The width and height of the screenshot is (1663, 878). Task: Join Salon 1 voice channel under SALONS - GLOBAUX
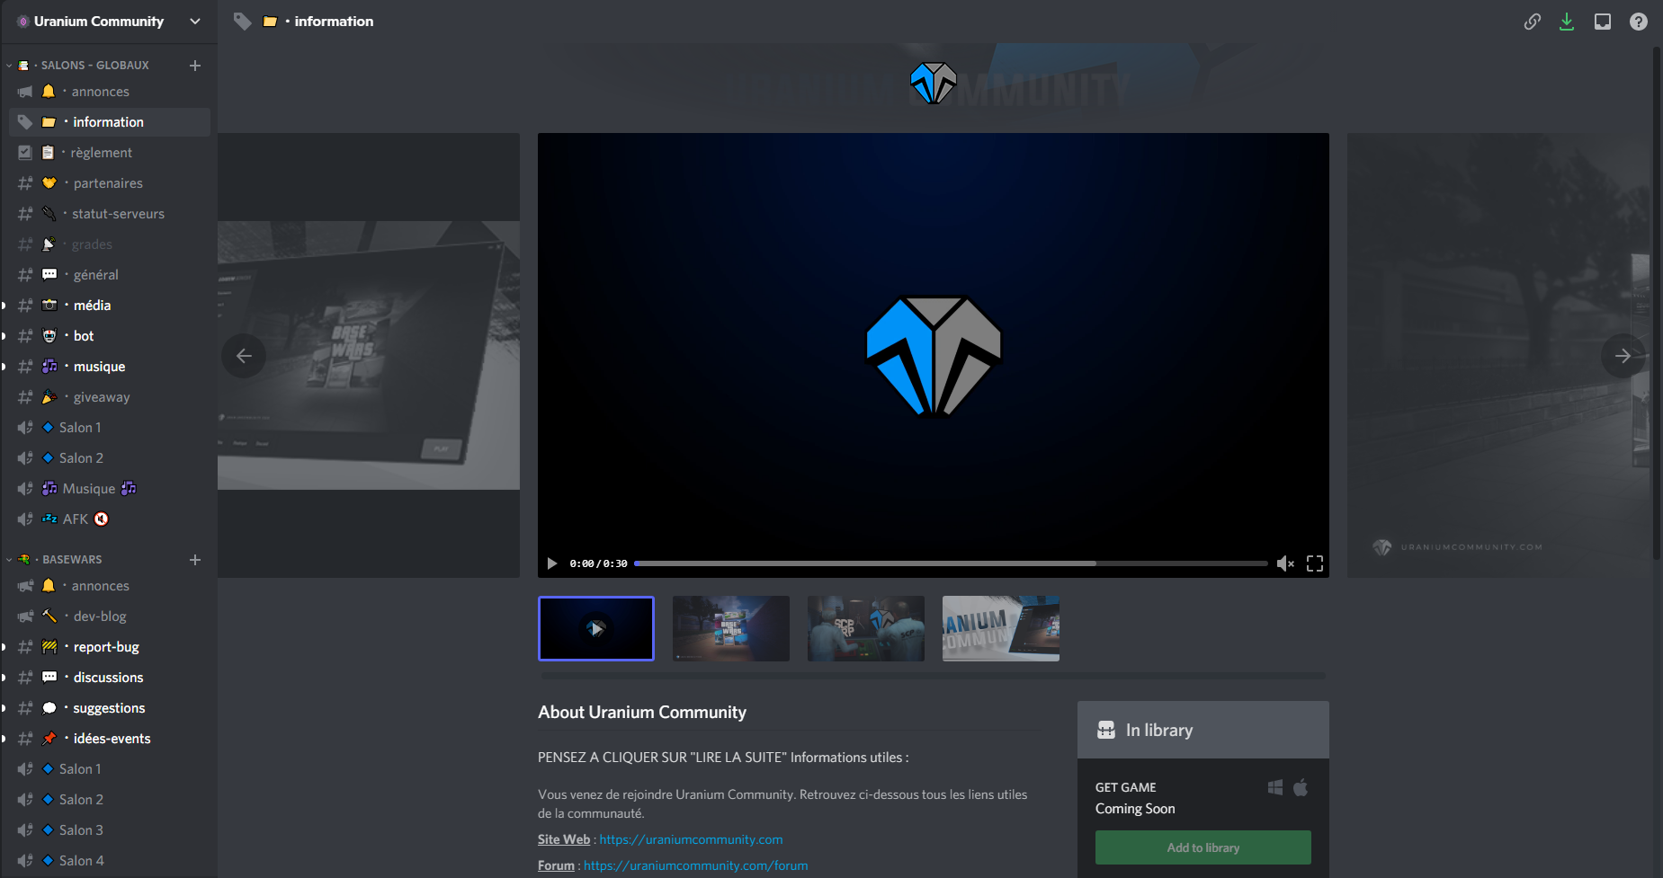(109, 428)
